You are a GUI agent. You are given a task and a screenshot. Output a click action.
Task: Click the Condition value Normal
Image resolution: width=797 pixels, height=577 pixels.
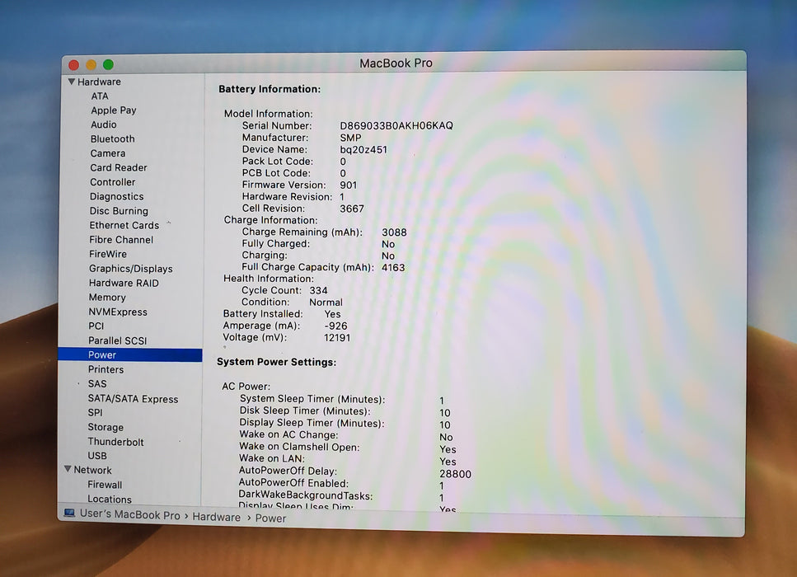pos(326,302)
